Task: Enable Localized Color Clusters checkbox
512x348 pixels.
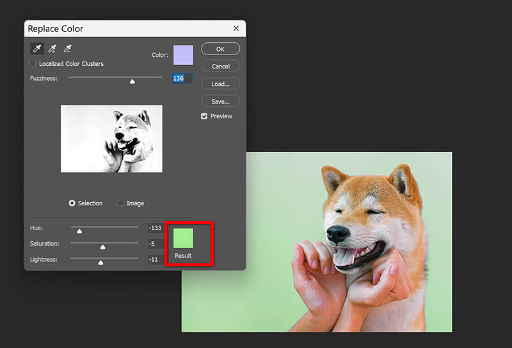Action: pyautogui.click(x=33, y=64)
